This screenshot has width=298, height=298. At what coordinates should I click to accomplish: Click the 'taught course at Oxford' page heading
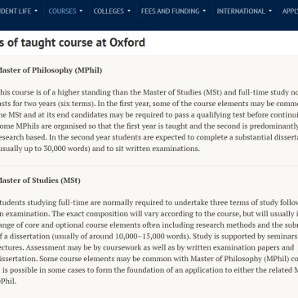[x=73, y=42]
